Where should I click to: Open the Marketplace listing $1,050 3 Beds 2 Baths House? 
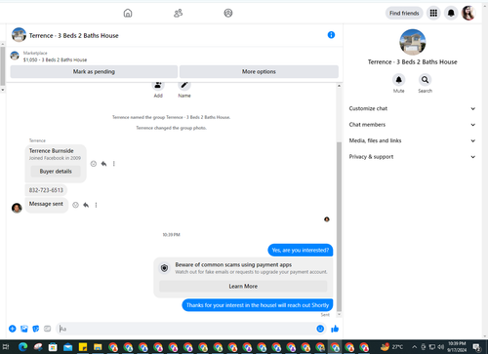coord(55,57)
